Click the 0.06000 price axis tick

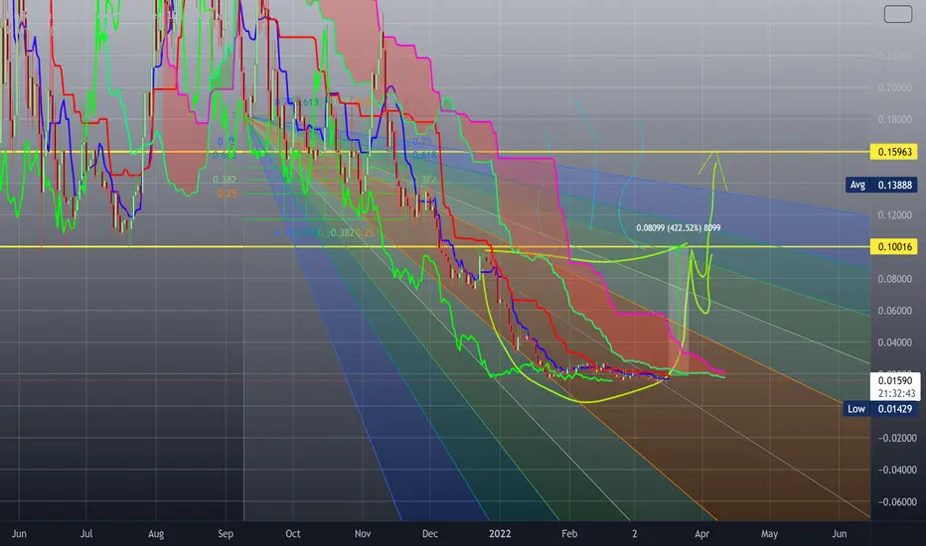coord(894,311)
